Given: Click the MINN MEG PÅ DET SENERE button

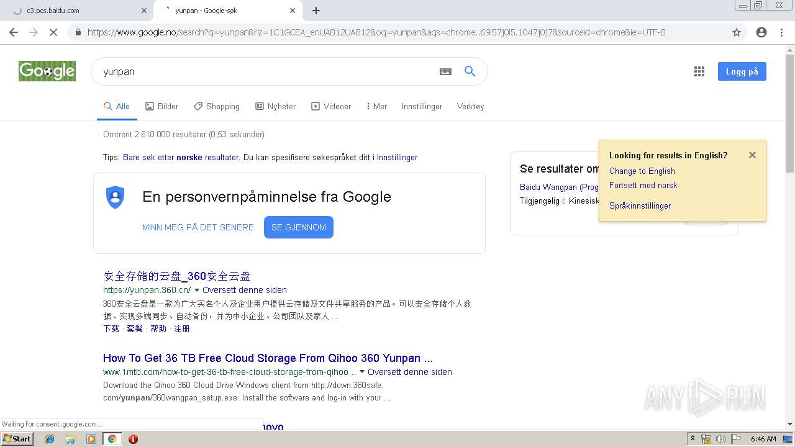Looking at the screenshot, I should [198, 227].
